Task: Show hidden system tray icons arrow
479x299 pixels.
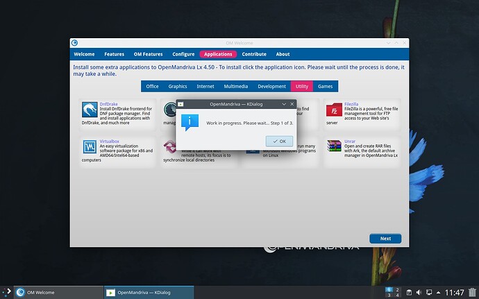Action: (438, 293)
